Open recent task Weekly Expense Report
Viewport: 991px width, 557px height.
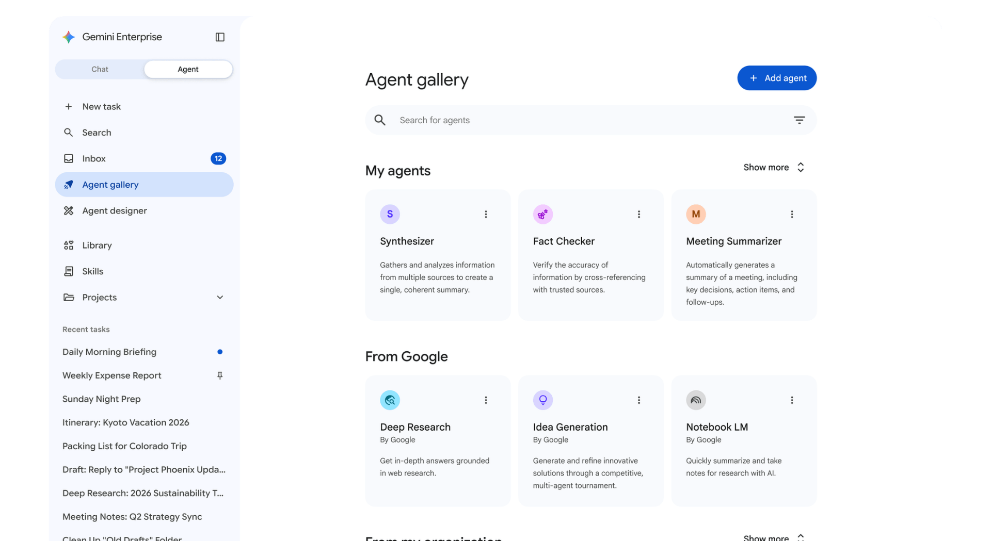pyautogui.click(x=112, y=375)
